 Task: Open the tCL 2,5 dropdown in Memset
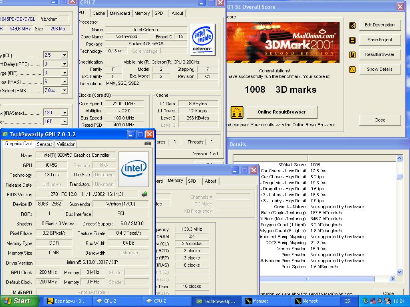[64, 55]
